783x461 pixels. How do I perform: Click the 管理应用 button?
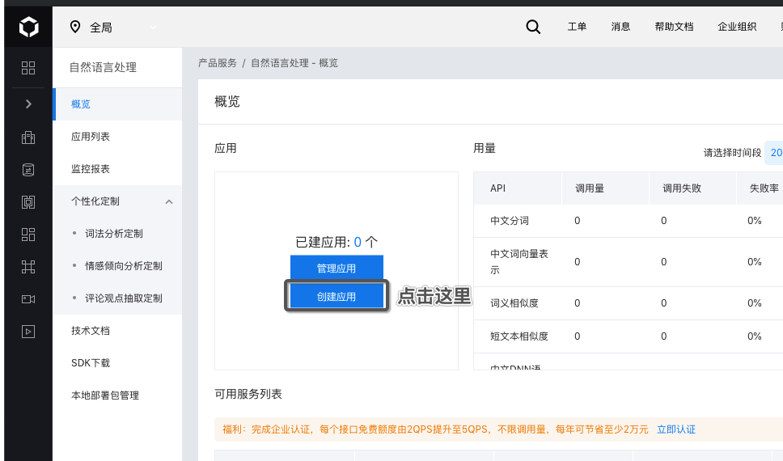coord(336,269)
